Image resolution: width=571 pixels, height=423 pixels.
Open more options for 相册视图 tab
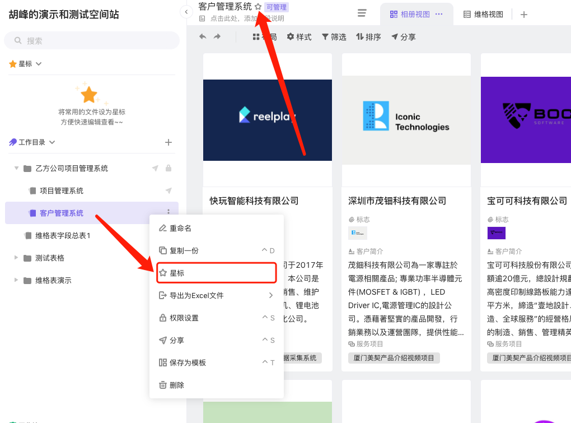pos(439,14)
